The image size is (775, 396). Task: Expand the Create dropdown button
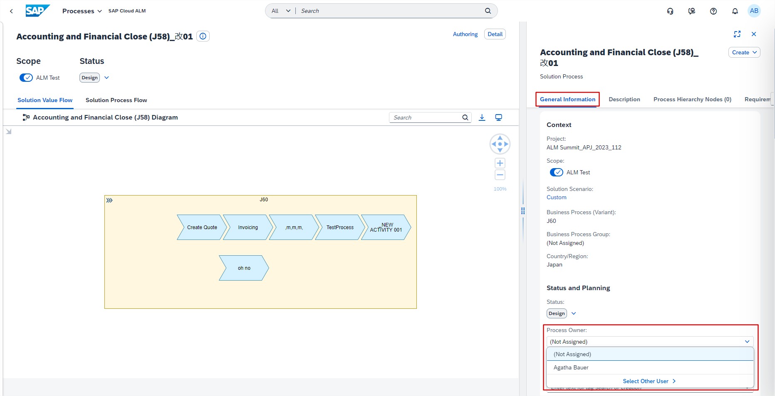(x=744, y=52)
